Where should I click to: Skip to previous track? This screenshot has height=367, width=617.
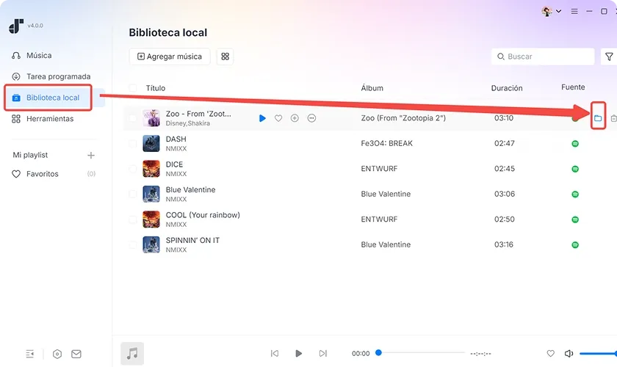pos(275,353)
